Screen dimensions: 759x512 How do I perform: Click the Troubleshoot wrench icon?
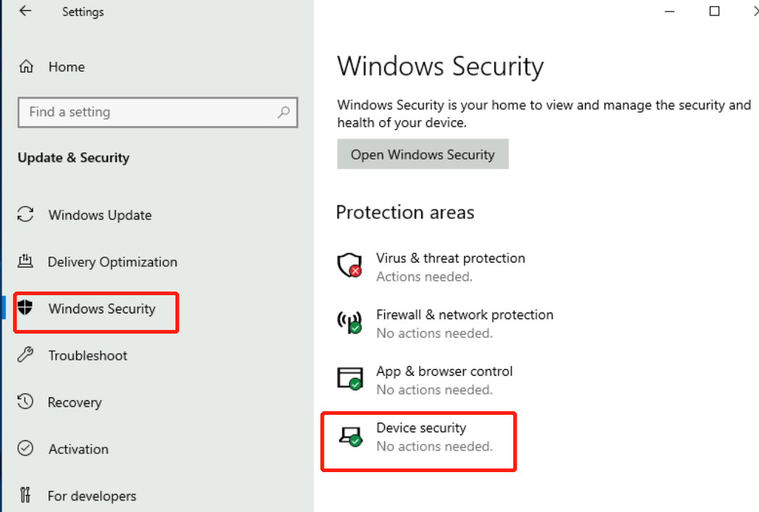[25, 355]
